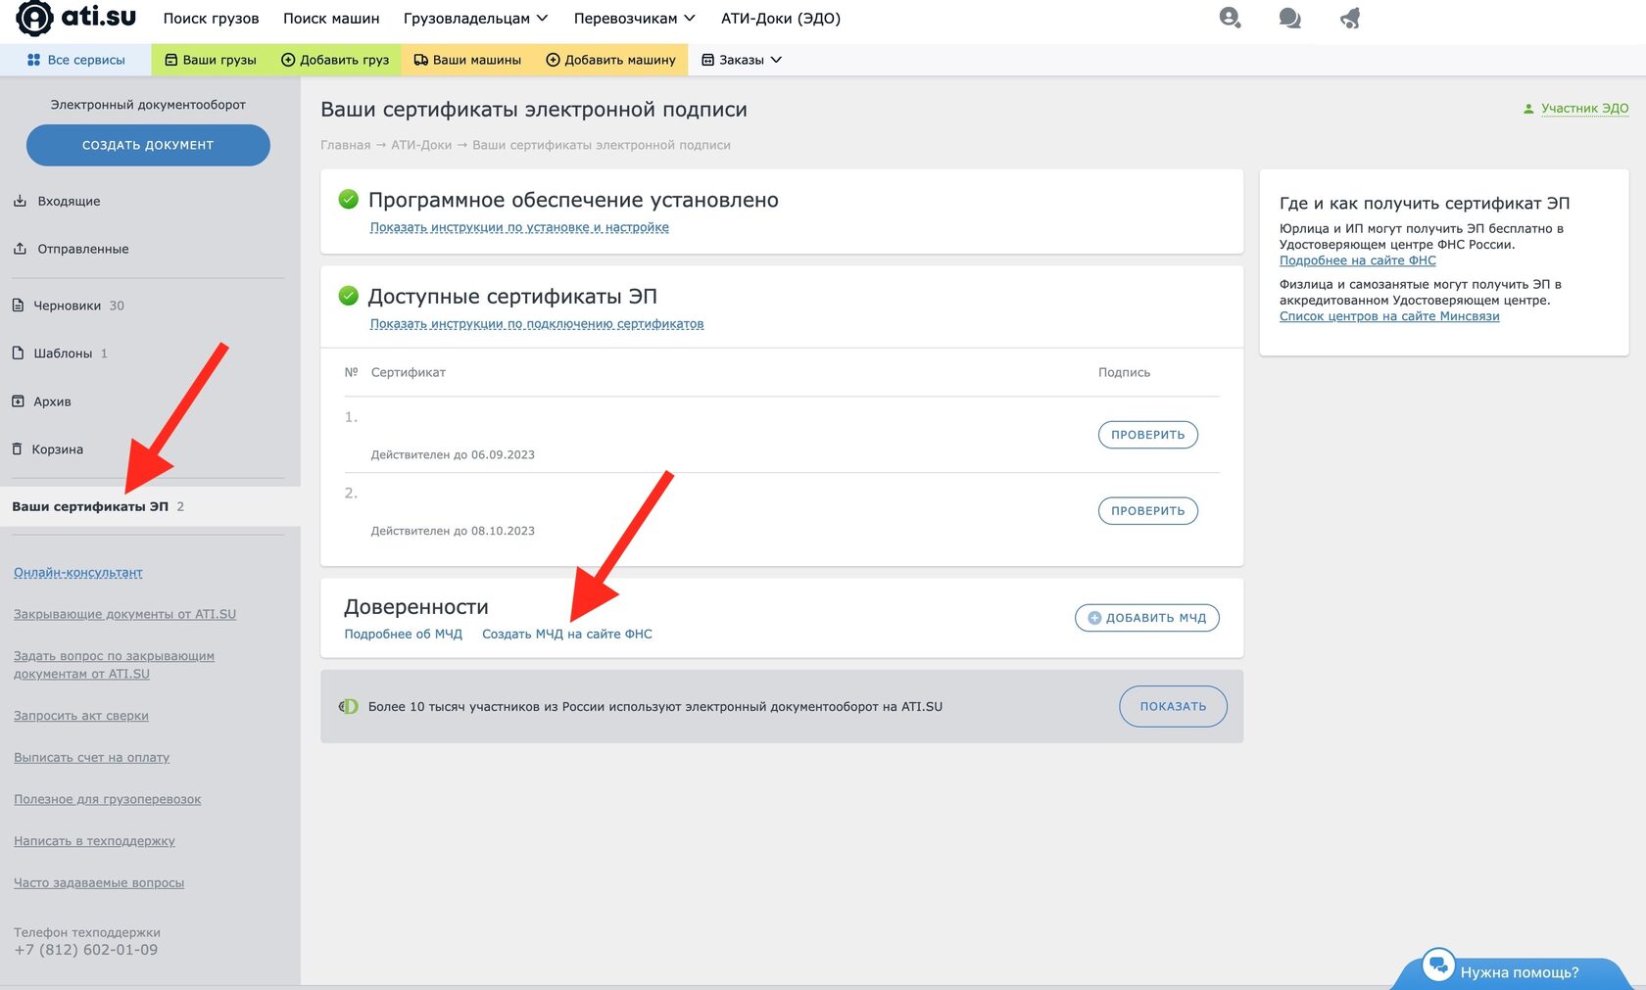Click the Отправленные outbox icon
Screen dimensions: 1646x990
[20, 249]
